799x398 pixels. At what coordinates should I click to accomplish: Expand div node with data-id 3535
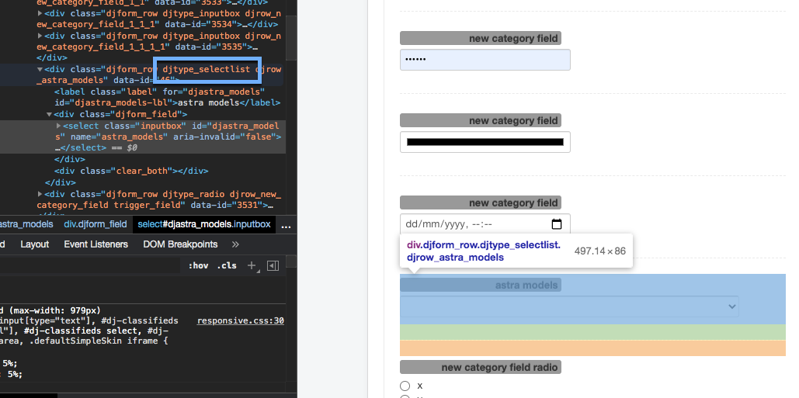point(40,36)
